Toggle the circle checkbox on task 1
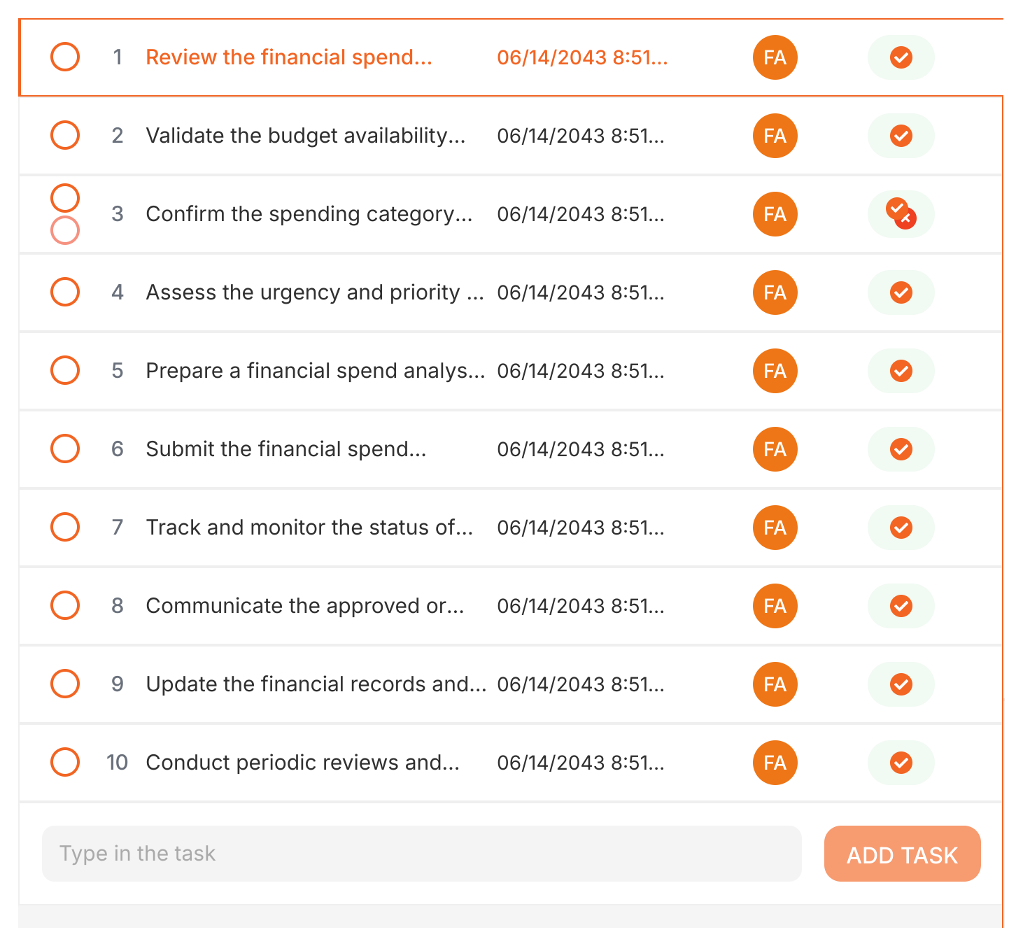 64,57
